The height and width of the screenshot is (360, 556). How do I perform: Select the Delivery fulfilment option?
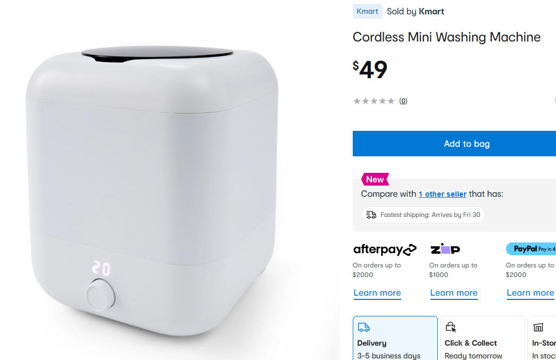click(x=395, y=338)
